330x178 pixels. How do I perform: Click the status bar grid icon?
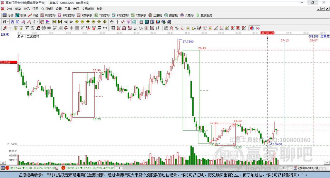[x=3, y=168]
